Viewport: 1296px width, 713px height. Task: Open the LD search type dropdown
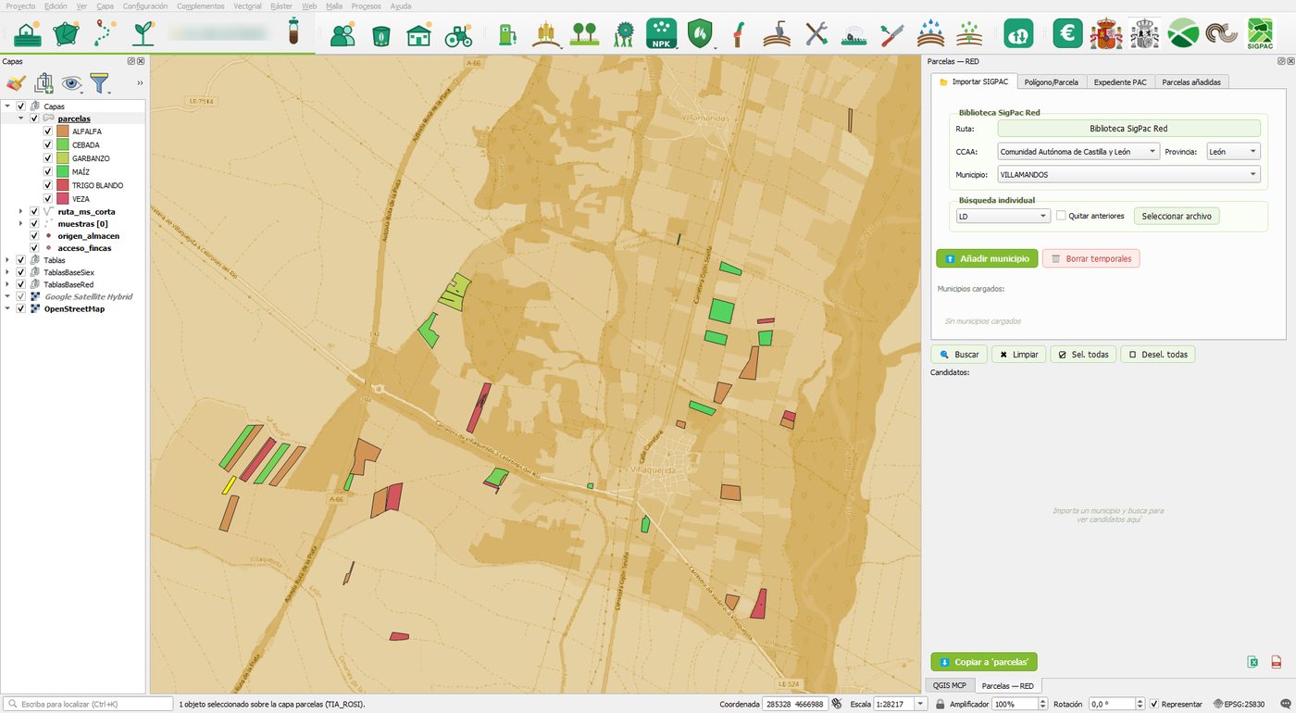[x=1003, y=216]
